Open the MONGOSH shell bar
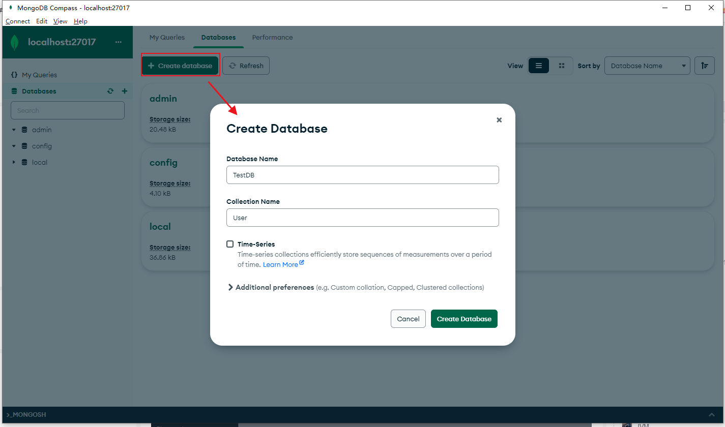725x427 pixels. (x=362, y=415)
